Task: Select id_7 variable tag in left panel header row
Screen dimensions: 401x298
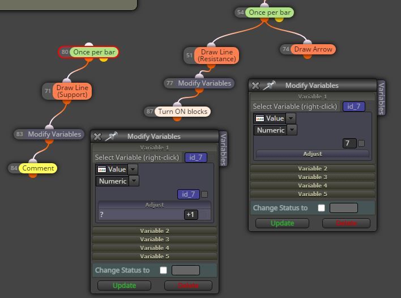Action: (195, 157)
